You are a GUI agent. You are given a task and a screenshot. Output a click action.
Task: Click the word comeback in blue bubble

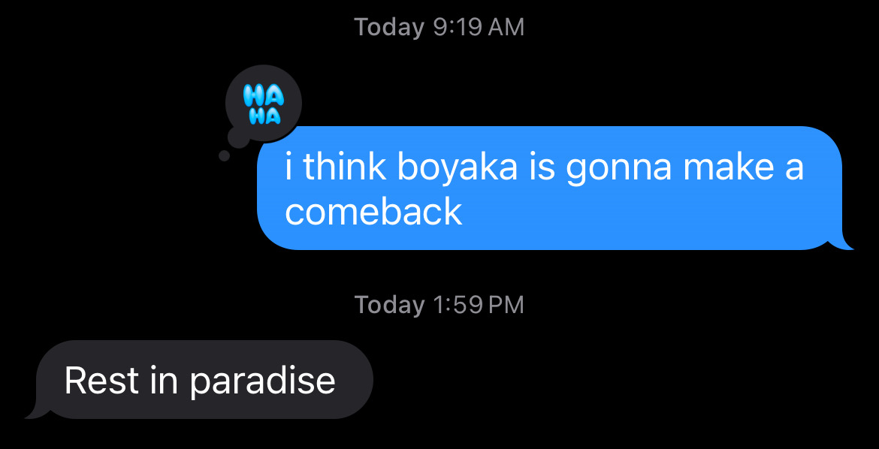pyautogui.click(x=373, y=212)
